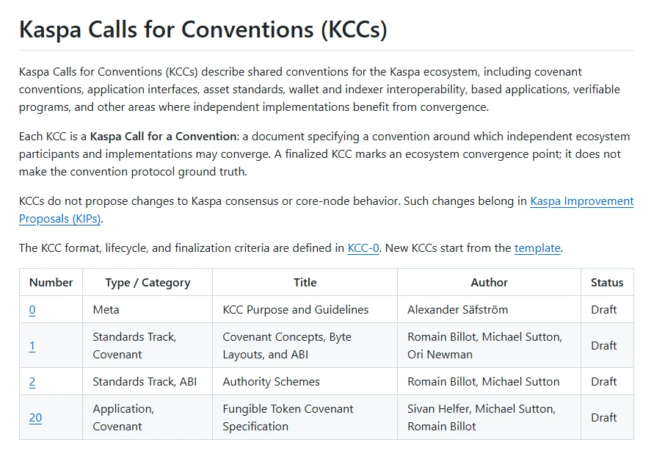Open KCC number 2 link in table
Image resolution: width=654 pixels, height=470 pixels.
pyautogui.click(x=32, y=382)
